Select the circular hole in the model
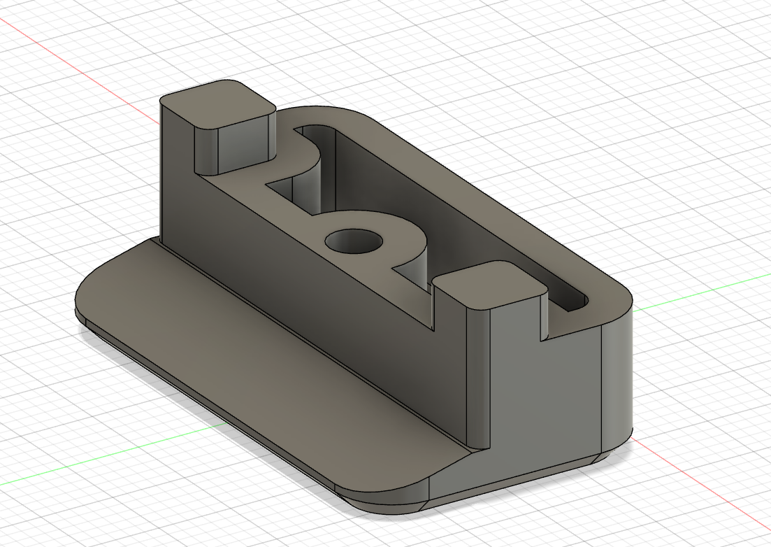The width and height of the screenshot is (771, 547). pyautogui.click(x=354, y=242)
